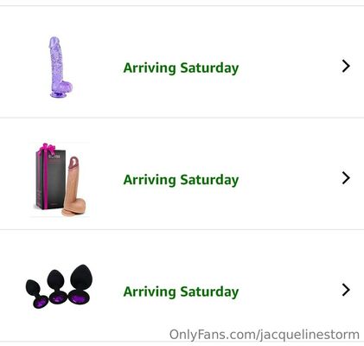Viewport: 364px width, 346px height.
Task: Open the black three-piece set thumbnail
Action: pyautogui.click(x=59, y=286)
